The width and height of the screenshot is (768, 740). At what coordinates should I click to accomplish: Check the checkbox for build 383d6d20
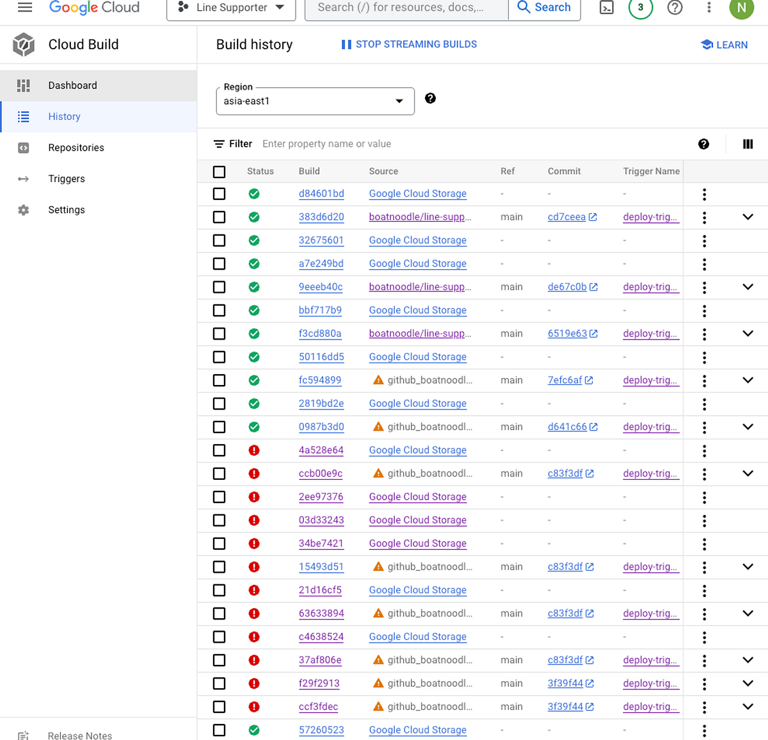219,217
